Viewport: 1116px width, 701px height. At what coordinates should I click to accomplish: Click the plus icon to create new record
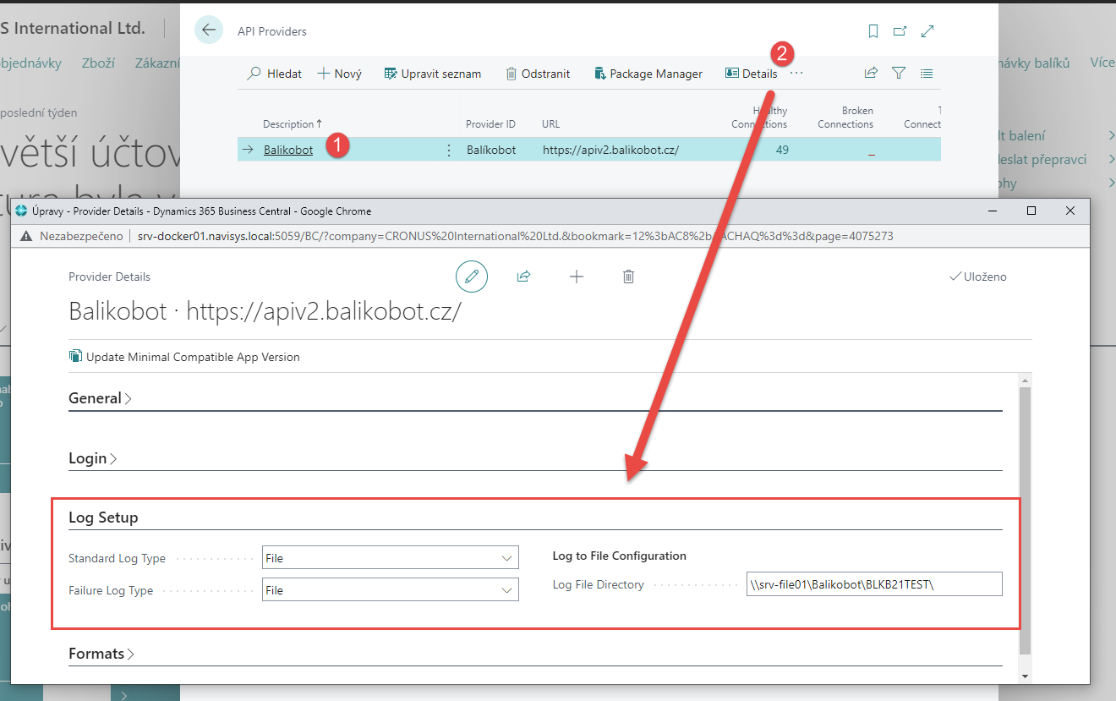tap(577, 277)
